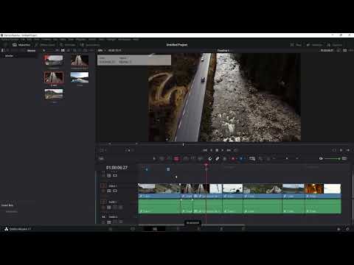Viewport: 354px width, 265px height.
Task: Click the Replace clip icon
Action: coord(201,159)
